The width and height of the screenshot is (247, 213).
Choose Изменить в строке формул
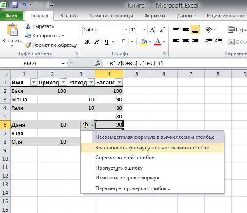pyautogui.click(x=152, y=178)
